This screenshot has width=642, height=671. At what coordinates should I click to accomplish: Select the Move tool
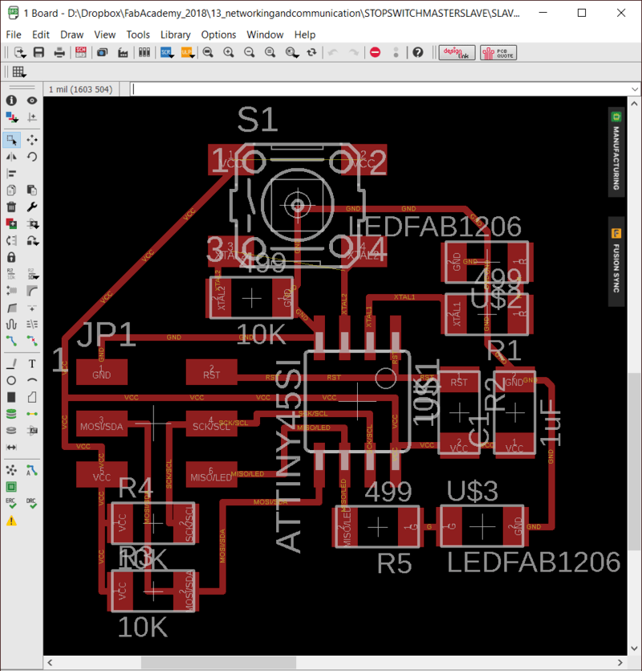(x=32, y=140)
